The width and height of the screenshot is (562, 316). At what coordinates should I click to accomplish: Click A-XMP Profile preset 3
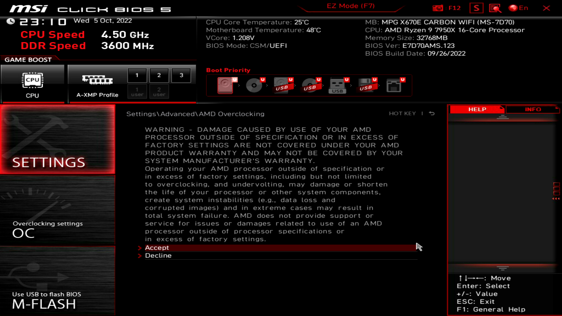coord(181,75)
